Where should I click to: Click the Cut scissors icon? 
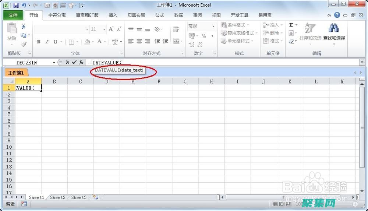pos(24,26)
